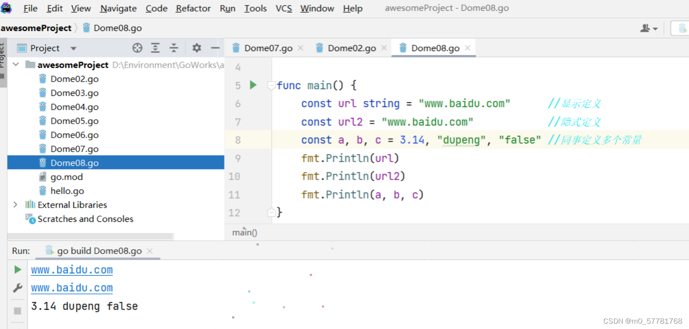The image size is (689, 329).
Task: Open Dome03.go in project tree
Action: tap(74, 93)
